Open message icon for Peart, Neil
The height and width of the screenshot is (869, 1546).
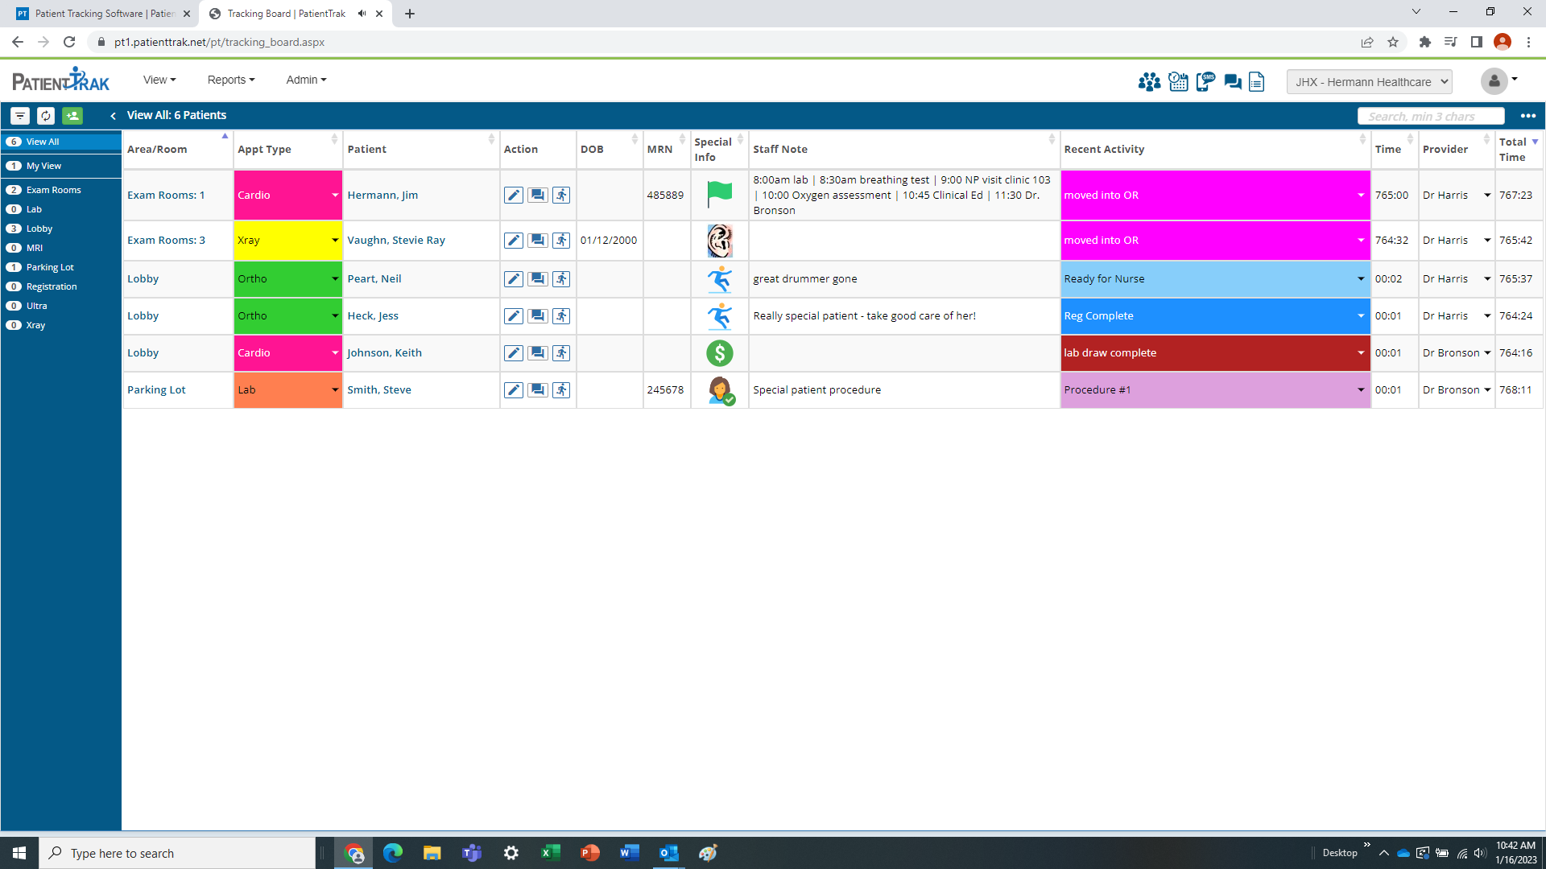[538, 278]
